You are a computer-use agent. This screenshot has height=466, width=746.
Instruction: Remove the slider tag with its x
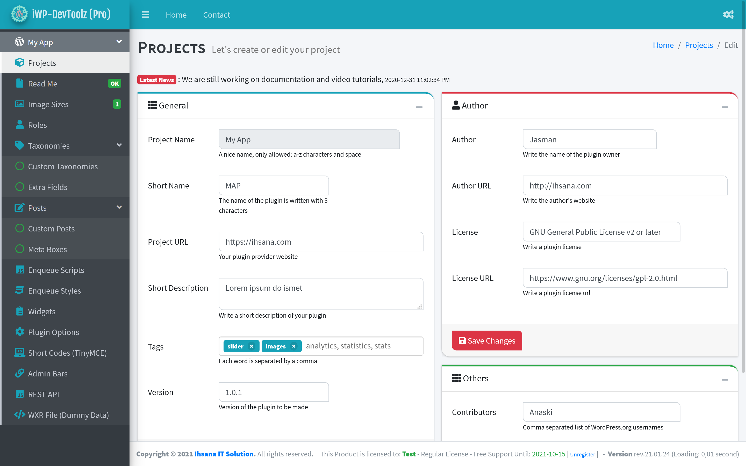(252, 346)
